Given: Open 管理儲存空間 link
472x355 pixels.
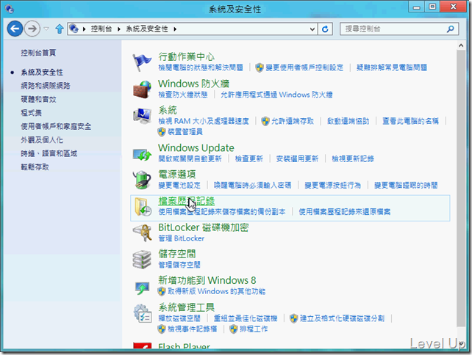Looking at the screenshot, I should click(179, 265).
